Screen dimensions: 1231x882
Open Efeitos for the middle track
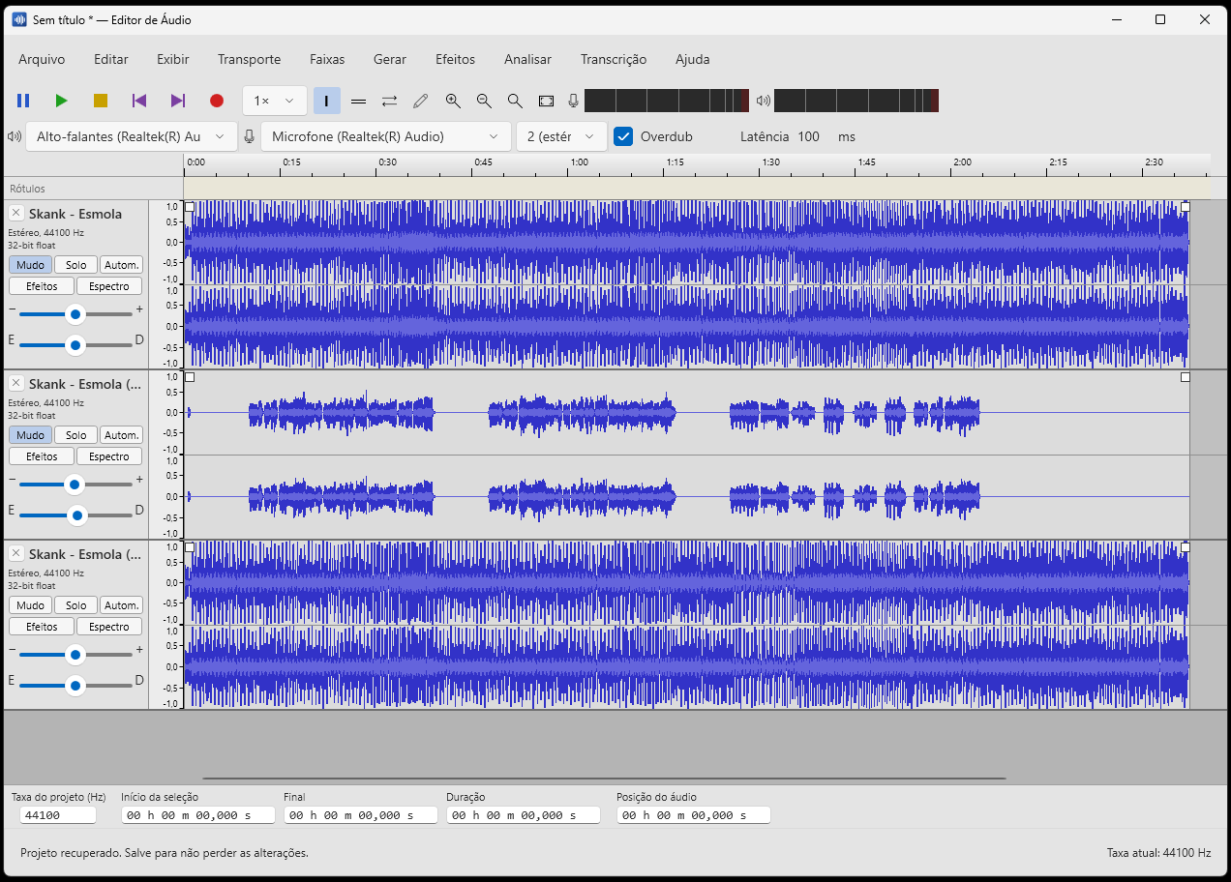click(42, 456)
